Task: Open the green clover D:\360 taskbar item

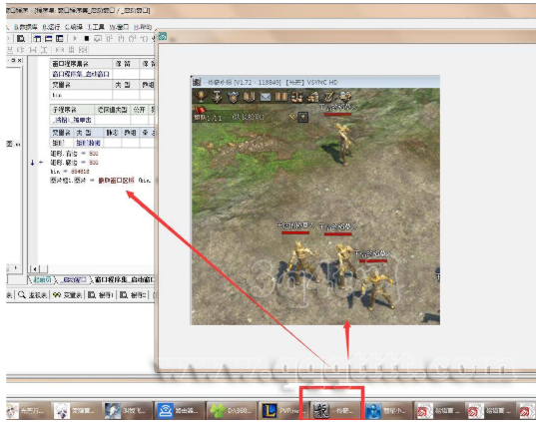Action: point(233,411)
